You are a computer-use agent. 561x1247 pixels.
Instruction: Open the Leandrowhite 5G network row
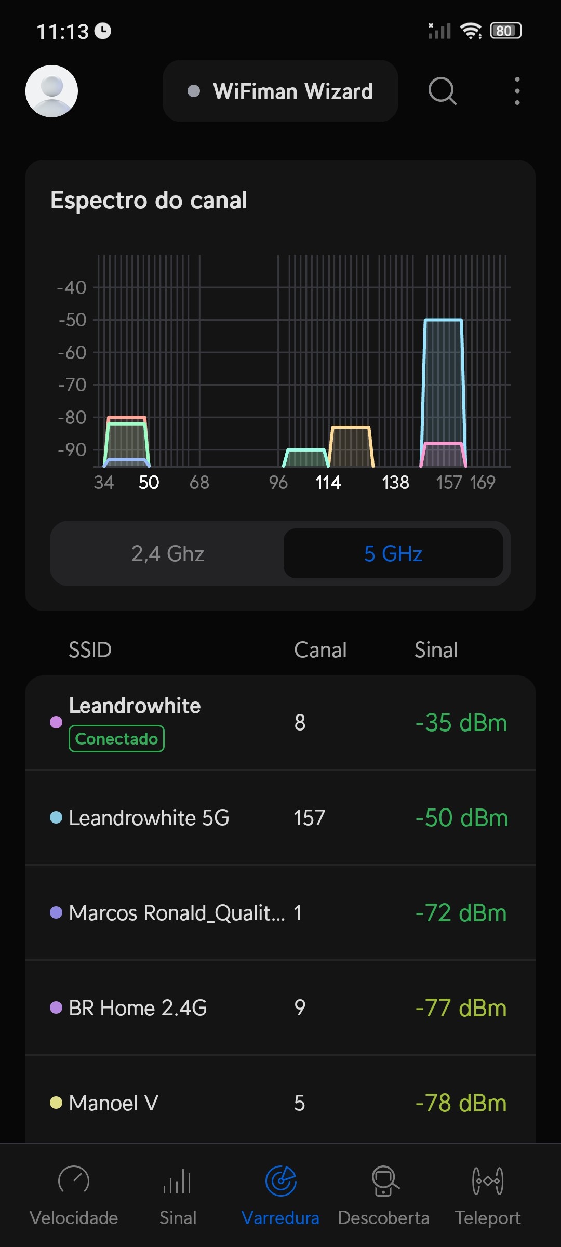[280, 818]
